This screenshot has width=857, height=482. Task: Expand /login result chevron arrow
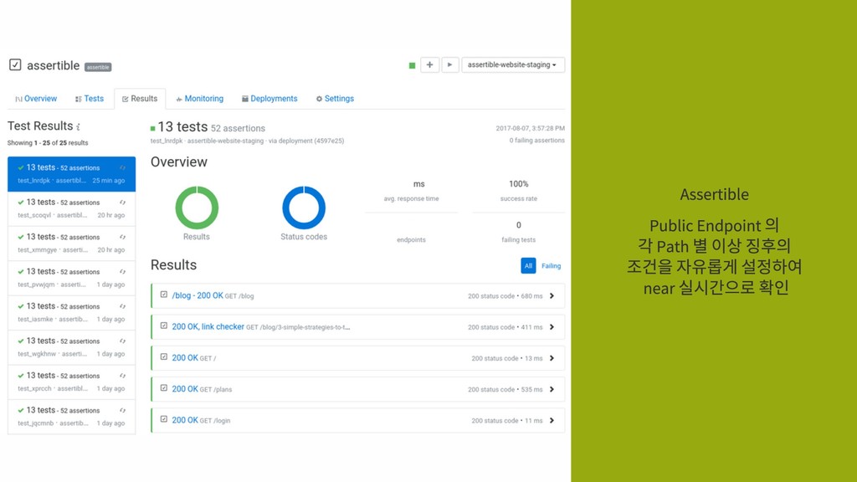pos(552,420)
